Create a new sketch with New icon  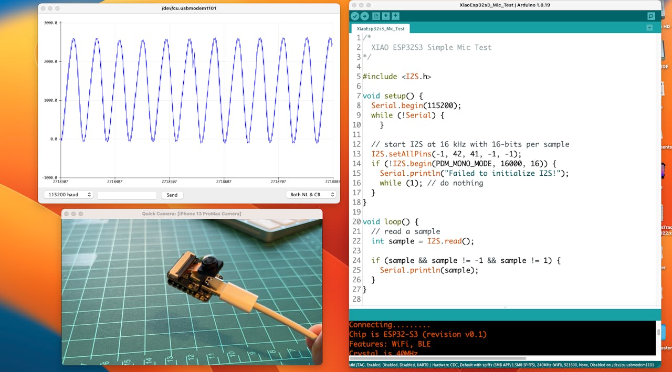point(376,16)
